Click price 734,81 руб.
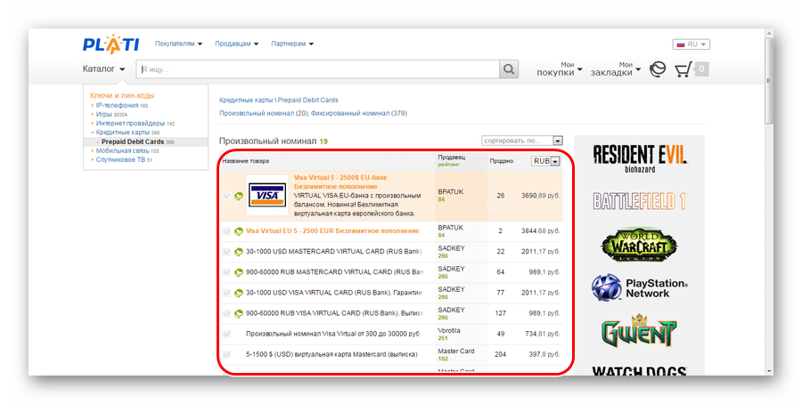This screenshot has width=802, height=404. pyautogui.click(x=541, y=334)
